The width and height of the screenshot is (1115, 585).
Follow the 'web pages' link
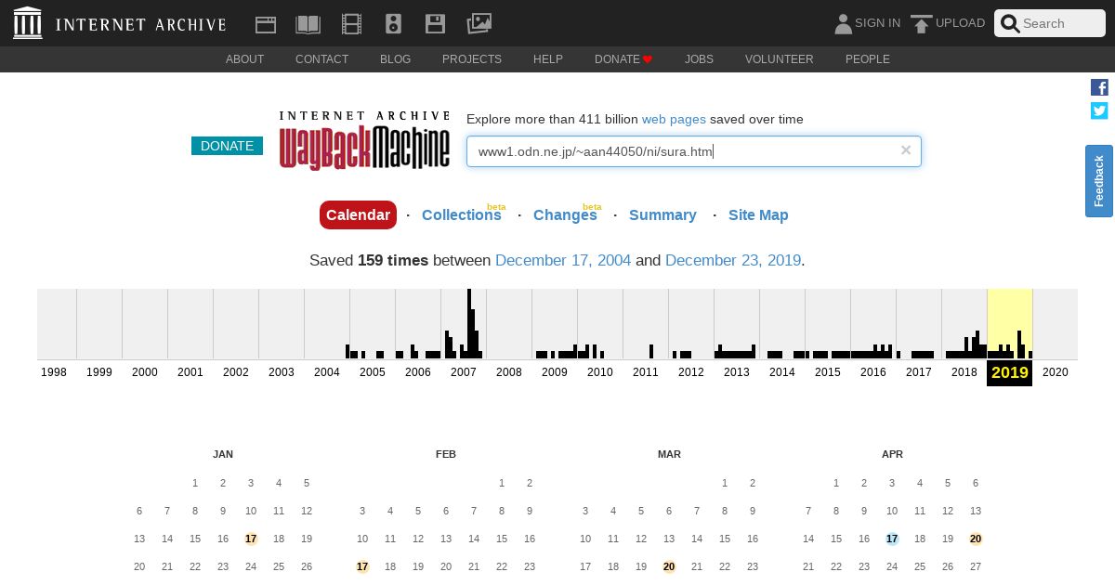pos(674,119)
